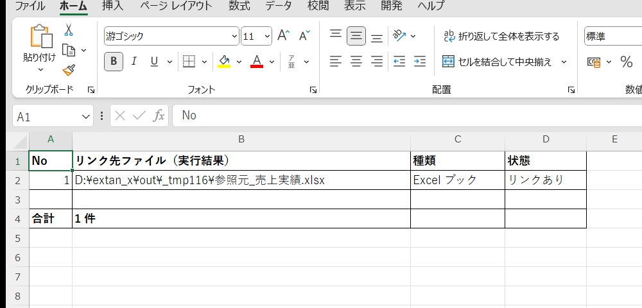
Task: Center text horizontally
Action: [x=356, y=62]
